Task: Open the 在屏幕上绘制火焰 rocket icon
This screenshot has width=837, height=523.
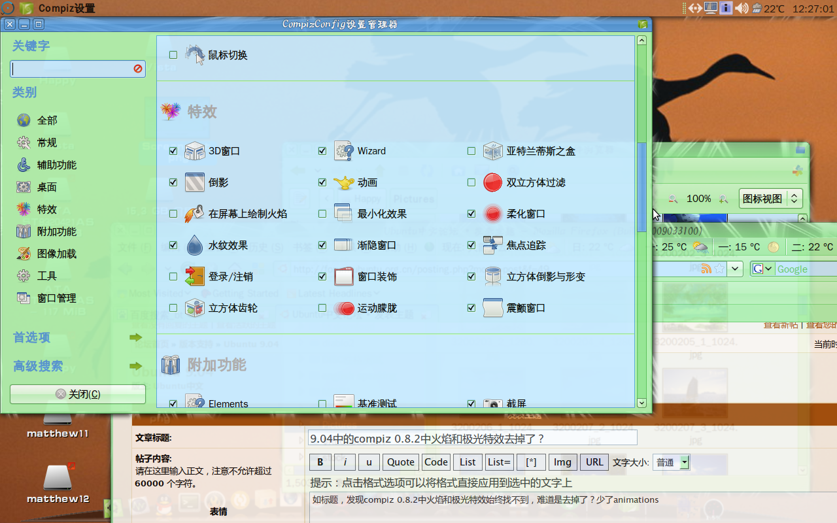Action: (x=195, y=214)
